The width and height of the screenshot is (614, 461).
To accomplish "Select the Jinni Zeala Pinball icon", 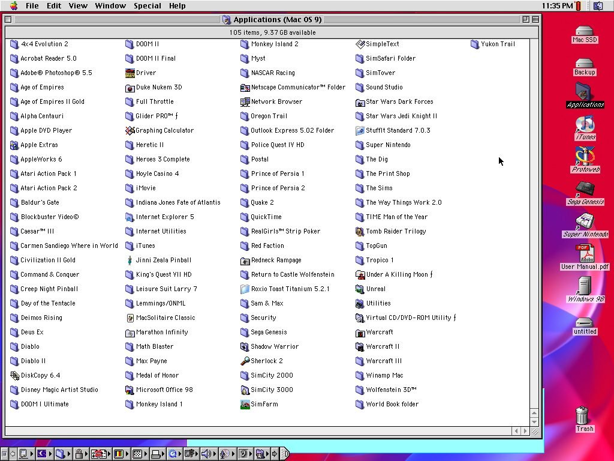I will pos(130,261).
